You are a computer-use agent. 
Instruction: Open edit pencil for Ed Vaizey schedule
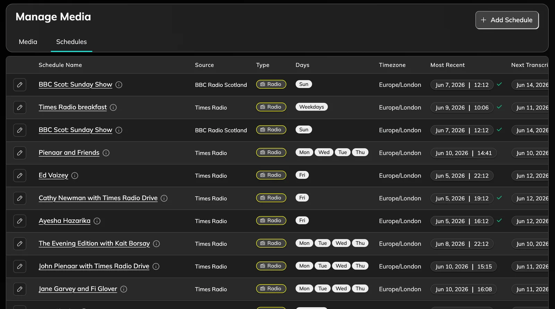tap(20, 176)
